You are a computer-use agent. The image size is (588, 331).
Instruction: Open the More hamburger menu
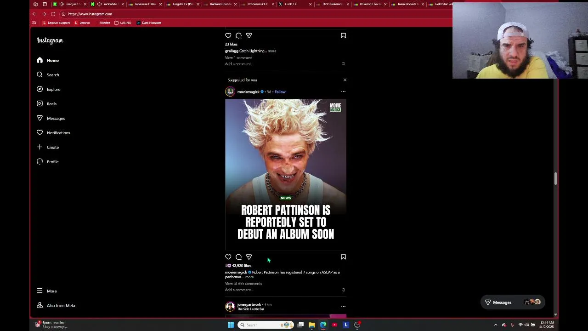(x=46, y=291)
